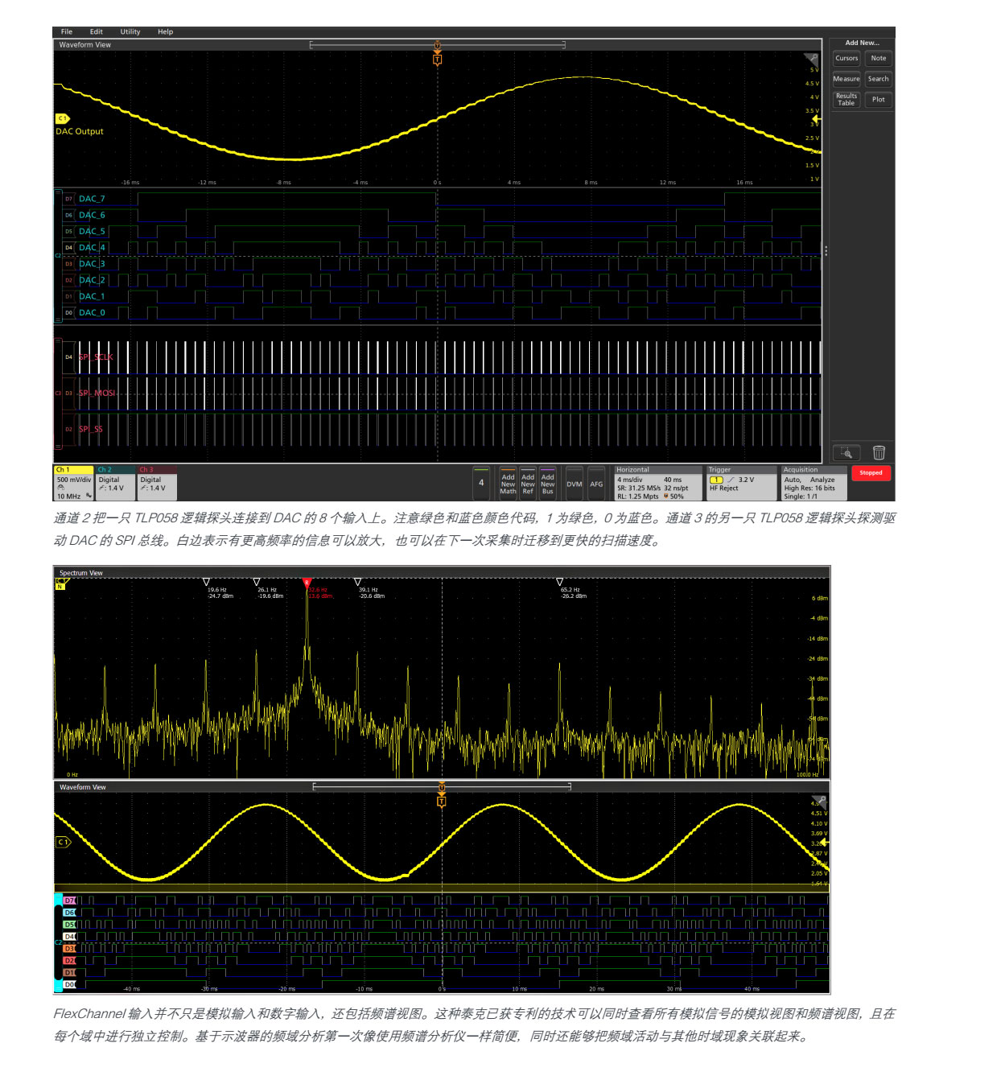Open the File menu

click(67, 32)
